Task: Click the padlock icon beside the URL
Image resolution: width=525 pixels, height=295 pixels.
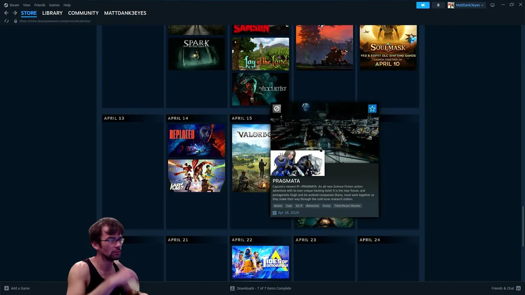Action: (16, 21)
